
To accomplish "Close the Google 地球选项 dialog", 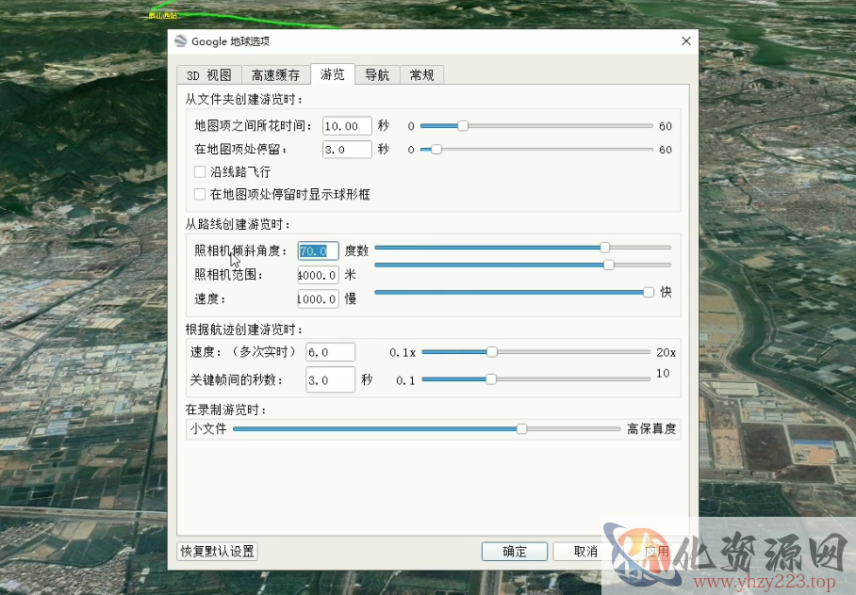I will tap(686, 40).
